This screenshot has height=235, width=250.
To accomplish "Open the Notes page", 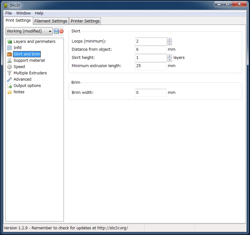I will [19, 92].
